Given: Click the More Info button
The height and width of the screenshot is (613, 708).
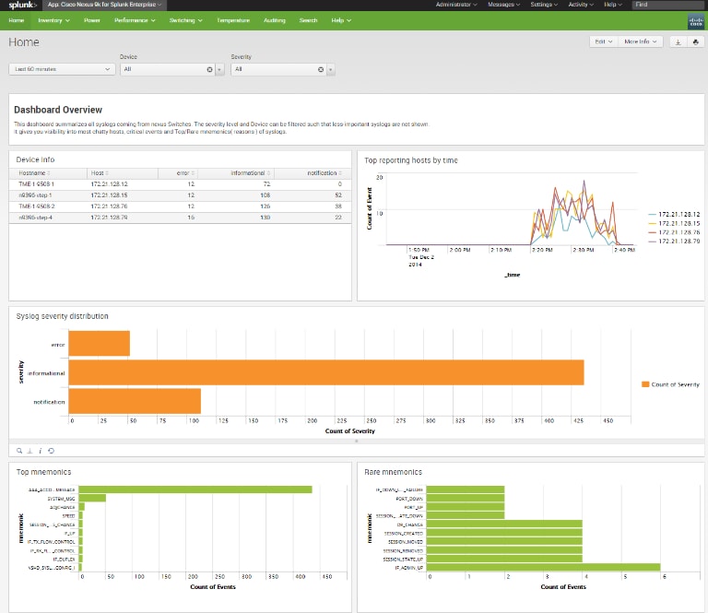Looking at the screenshot, I should coord(641,42).
